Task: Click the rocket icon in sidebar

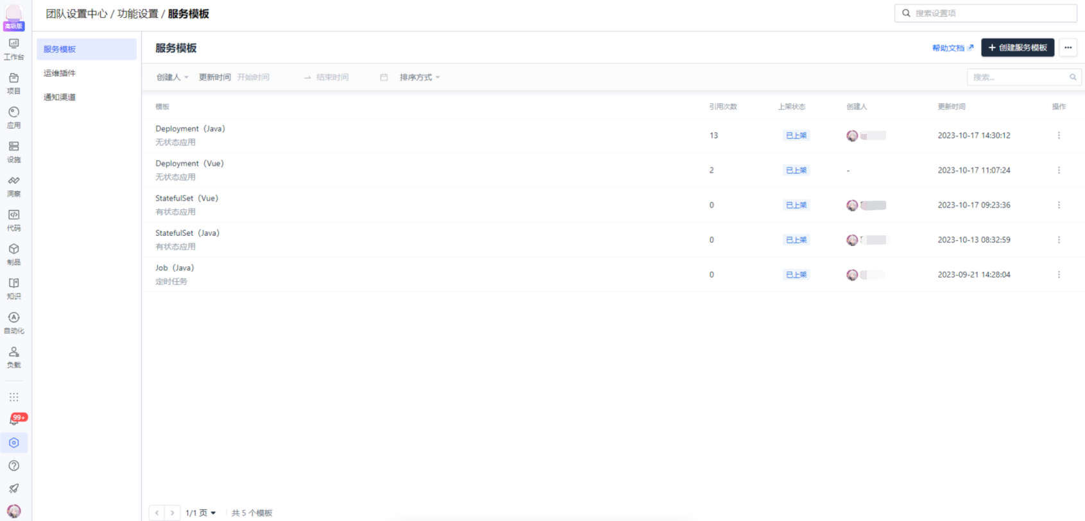Action: click(13, 488)
